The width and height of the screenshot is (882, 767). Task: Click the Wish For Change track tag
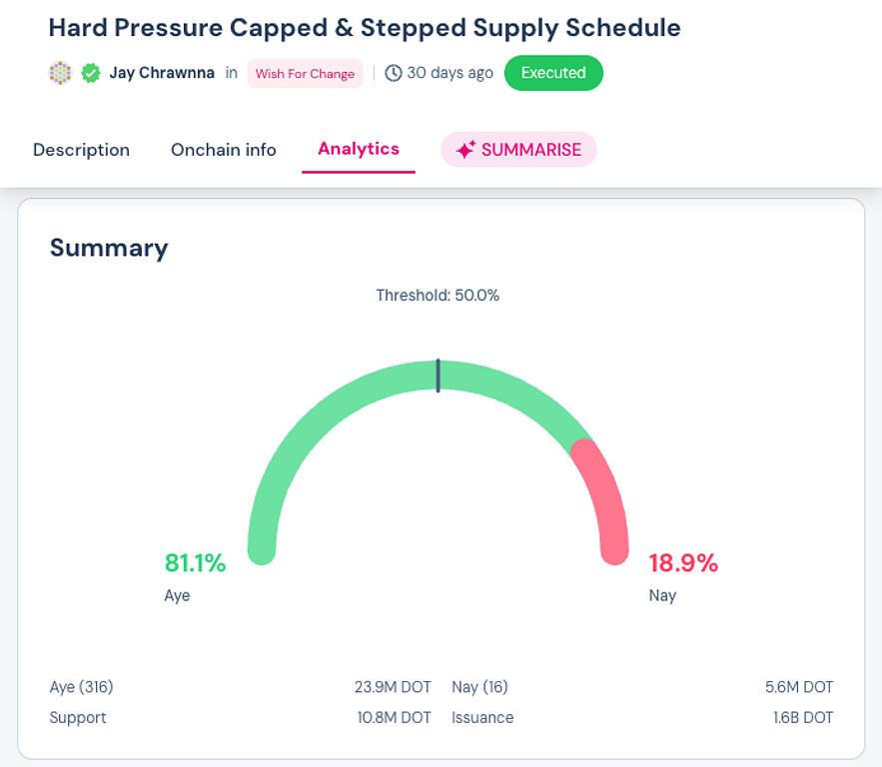point(305,73)
